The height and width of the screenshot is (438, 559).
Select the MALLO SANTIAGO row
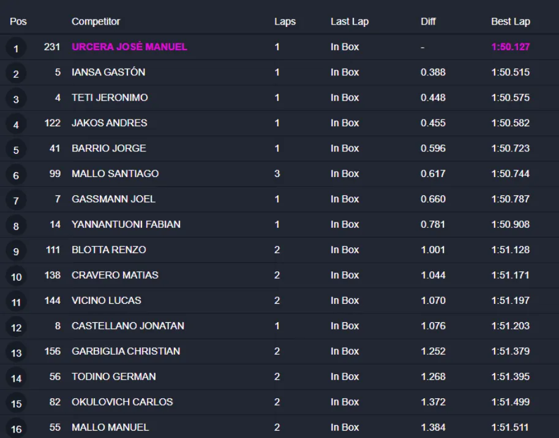point(115,173)
